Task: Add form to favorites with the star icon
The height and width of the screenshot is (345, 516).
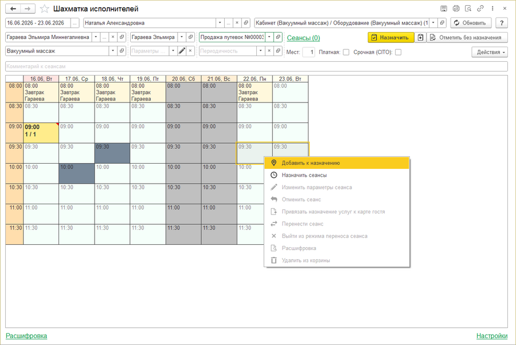Action: (44, 9)
